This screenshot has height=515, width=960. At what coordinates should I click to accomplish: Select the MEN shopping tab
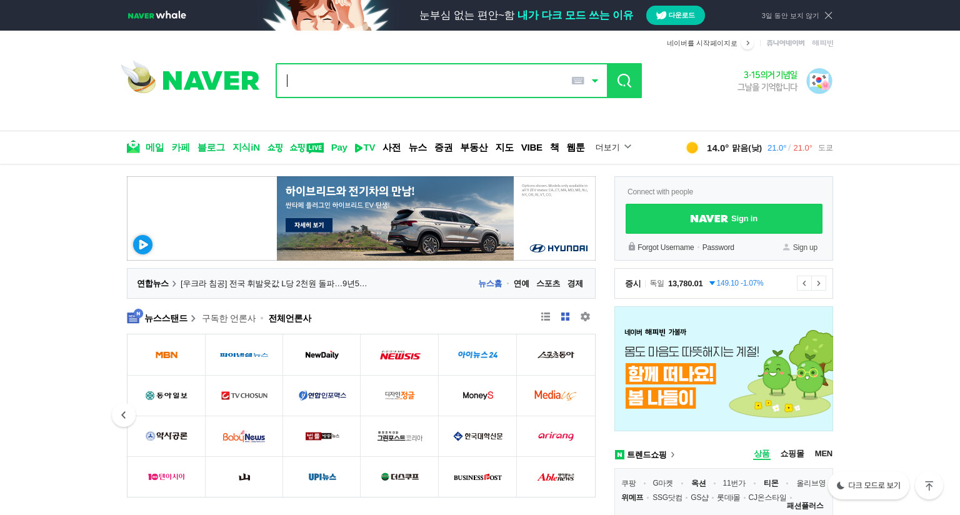pyautogui.click(x=823, y=454)
